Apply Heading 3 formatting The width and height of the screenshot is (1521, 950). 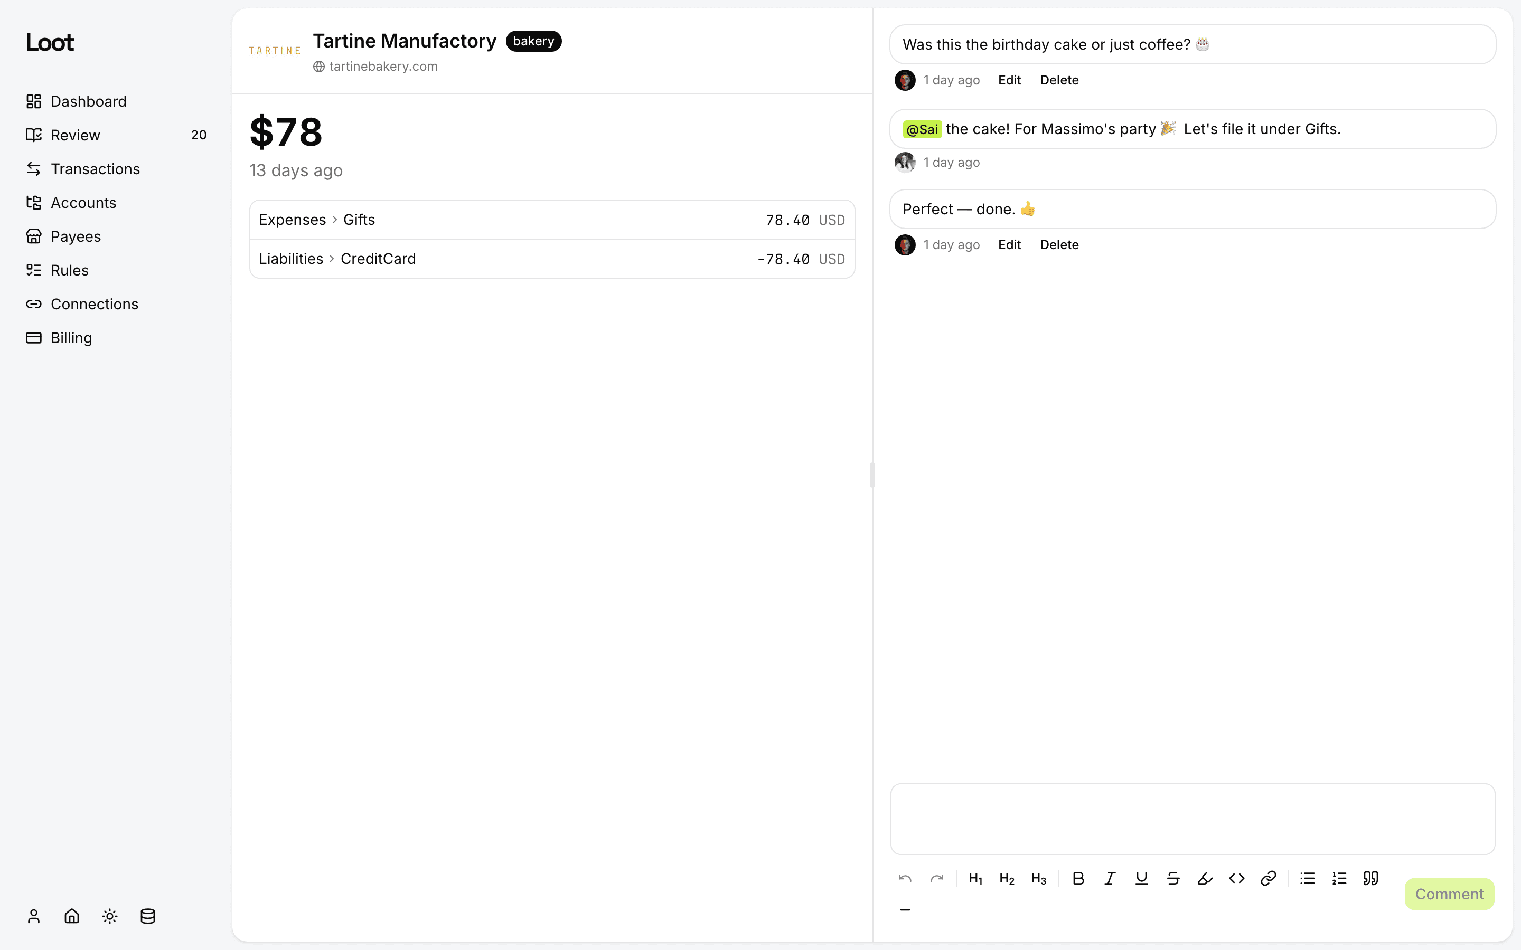[1038, 878]
